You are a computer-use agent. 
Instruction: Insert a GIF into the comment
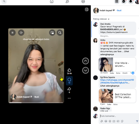tap(118, 121)
